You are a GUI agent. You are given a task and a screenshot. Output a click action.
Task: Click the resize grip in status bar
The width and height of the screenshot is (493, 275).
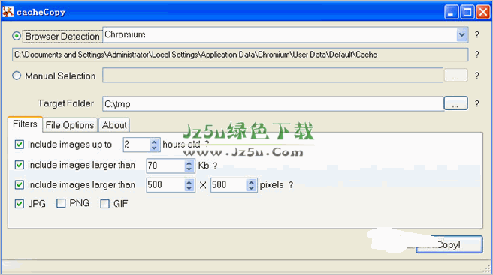pyautogui.click(x=487, y=269)
